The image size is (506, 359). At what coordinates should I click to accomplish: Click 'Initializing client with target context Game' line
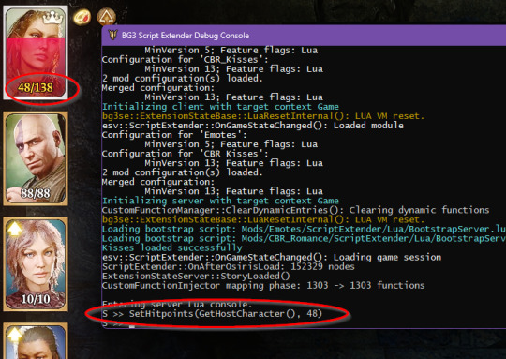click(x=220, y=107)
